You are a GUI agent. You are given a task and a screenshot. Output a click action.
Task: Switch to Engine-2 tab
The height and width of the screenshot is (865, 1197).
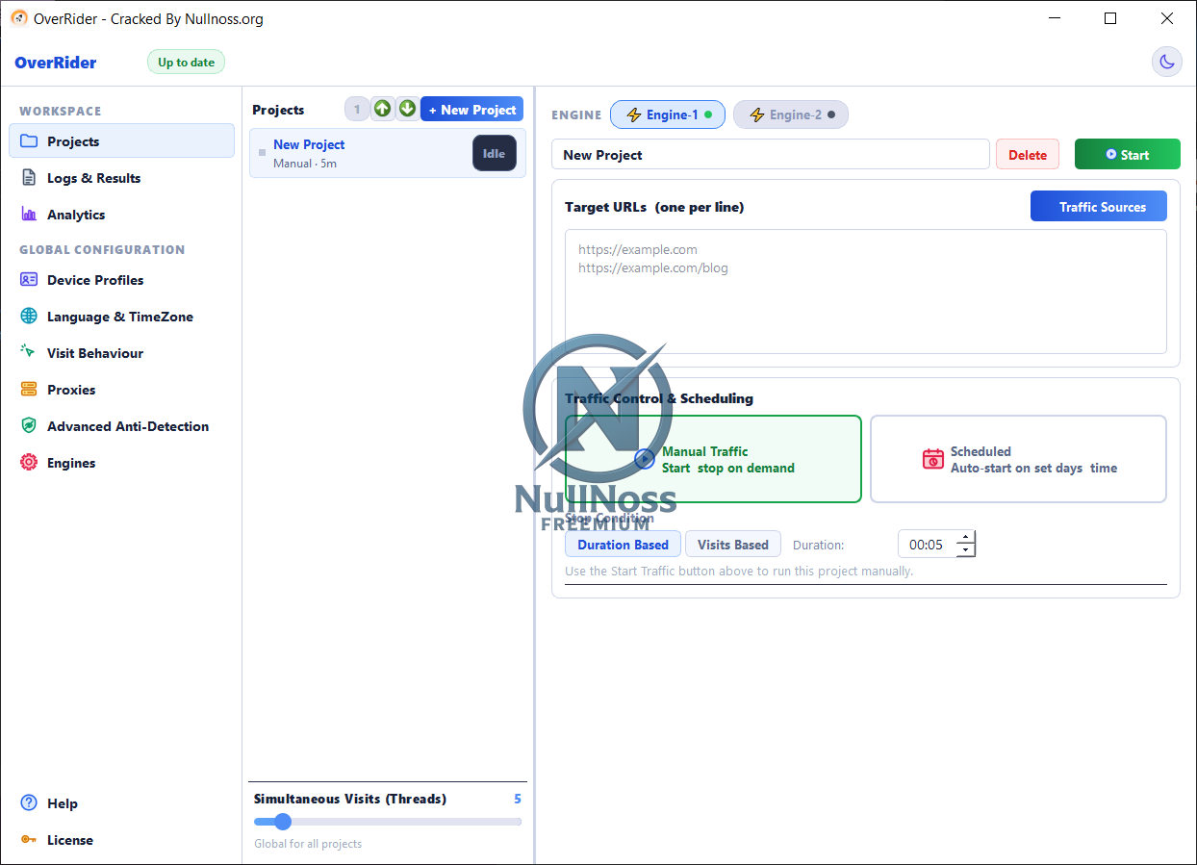[791, 114]
